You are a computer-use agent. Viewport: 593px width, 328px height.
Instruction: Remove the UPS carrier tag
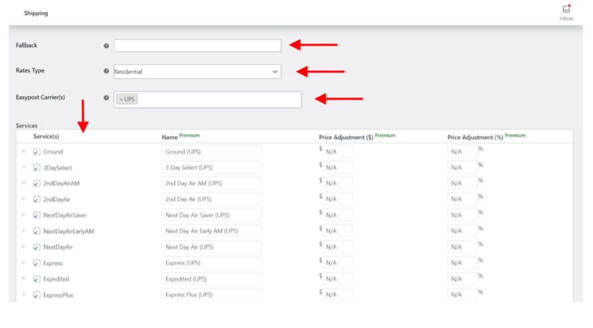tap(122, 100)
